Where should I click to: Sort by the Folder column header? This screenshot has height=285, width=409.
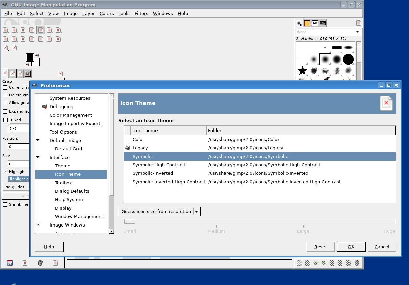301,130
